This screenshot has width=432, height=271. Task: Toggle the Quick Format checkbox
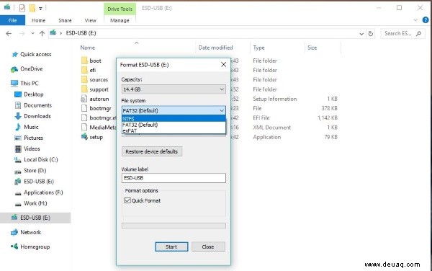point(127,200)
